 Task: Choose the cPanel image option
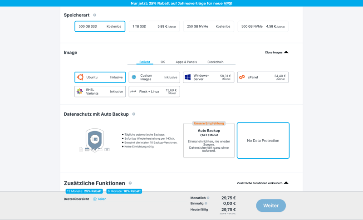point(263,77)
